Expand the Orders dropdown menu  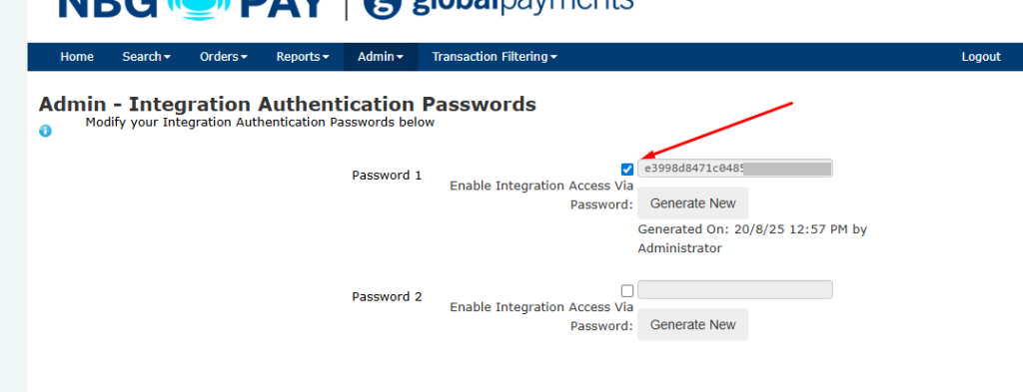[223, 57]
